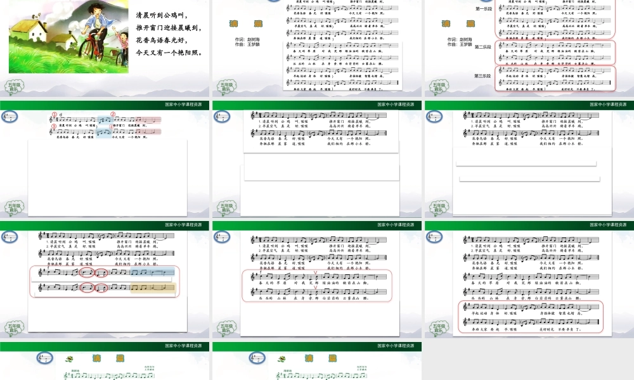
Task: Click the 第一乐段 section label
Action: coord(484,9)
